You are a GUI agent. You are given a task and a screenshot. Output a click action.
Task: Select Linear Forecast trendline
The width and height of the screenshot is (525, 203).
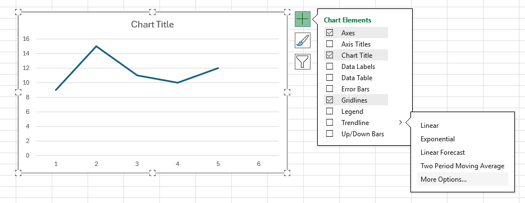point(462,152)
